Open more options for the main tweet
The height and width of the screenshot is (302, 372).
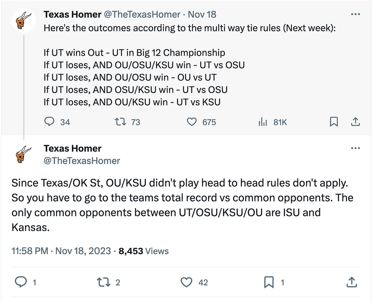click(x=355, y=148)
